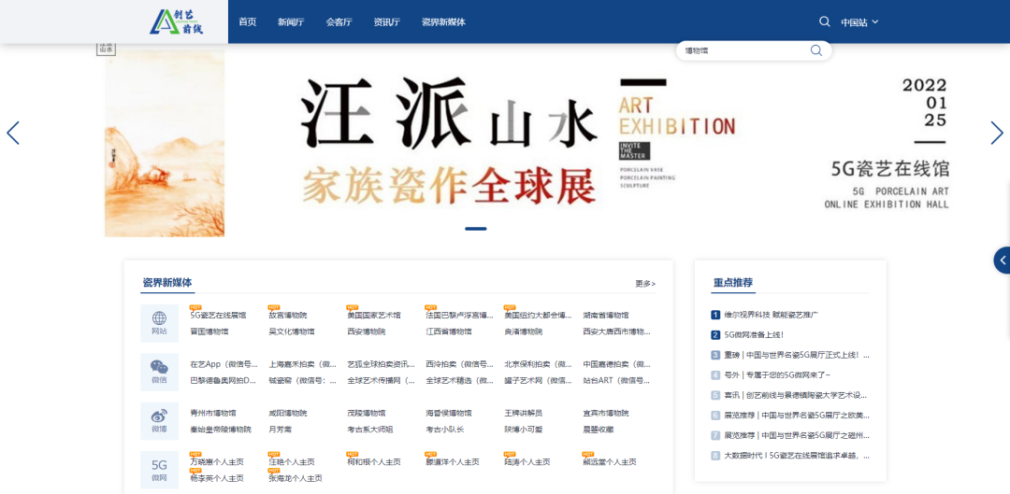Open article 大数据时代 5G瓷艺在线展馆追求卓越

click(797, 456)
